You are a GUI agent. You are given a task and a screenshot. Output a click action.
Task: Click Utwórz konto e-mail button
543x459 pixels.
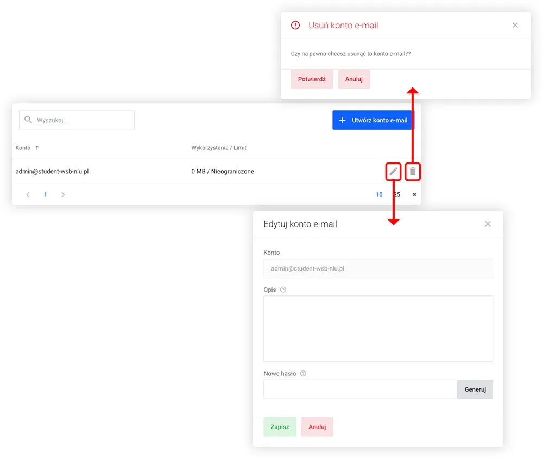[373, 120]
